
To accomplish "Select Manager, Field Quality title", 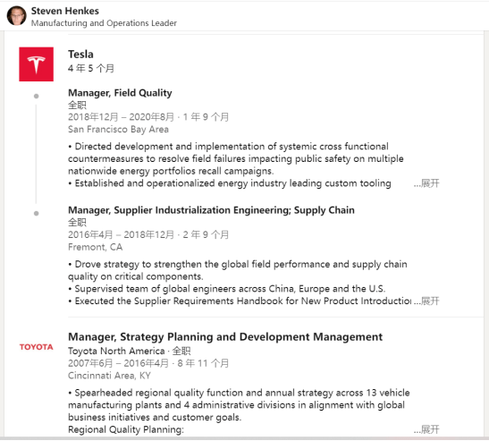I will tap(120, 93).
